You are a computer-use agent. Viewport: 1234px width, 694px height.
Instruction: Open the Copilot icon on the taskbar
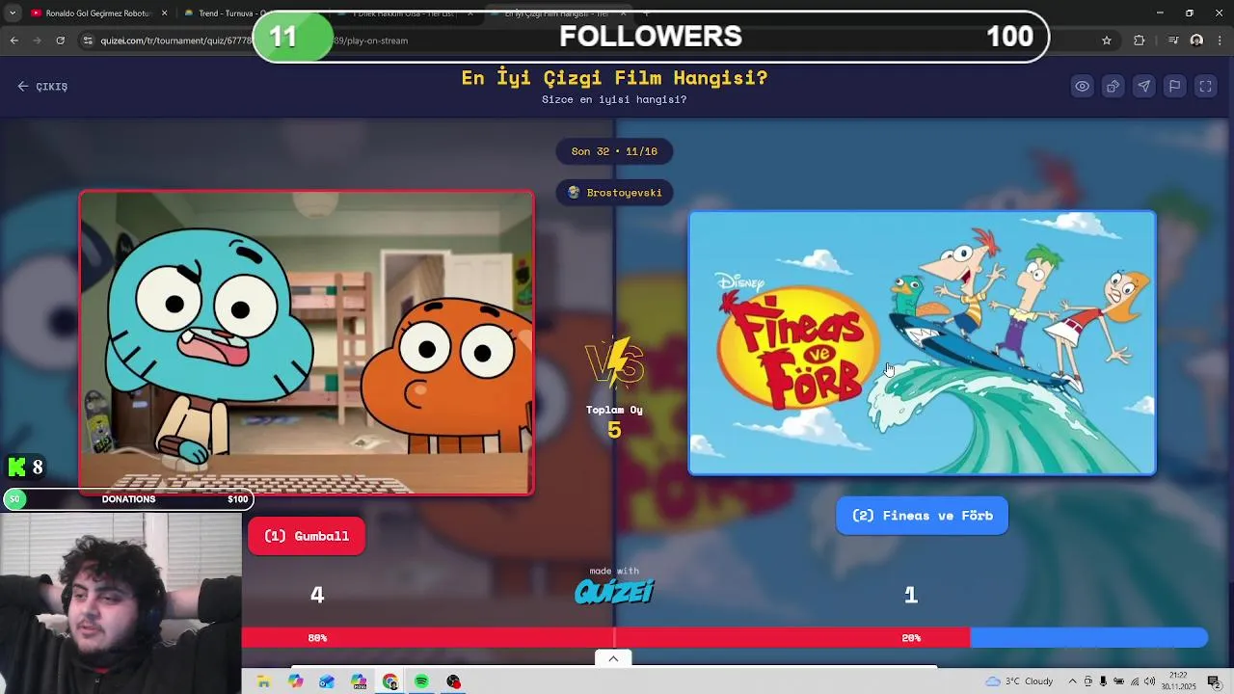(295, 681)
